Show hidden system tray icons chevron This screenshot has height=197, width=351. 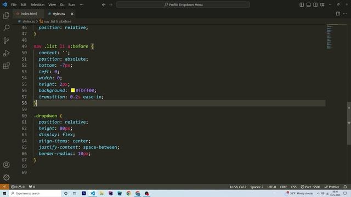318,193
